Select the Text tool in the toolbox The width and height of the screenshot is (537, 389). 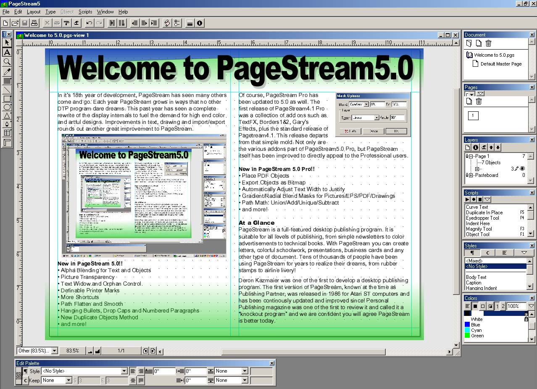click(x=7, y=52)
